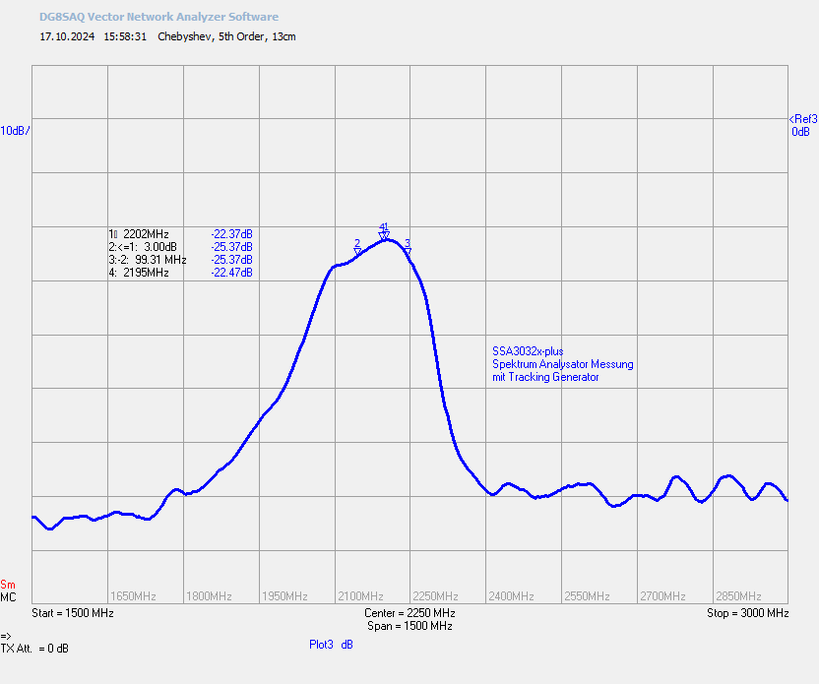The width and height of the screenshot is (819, 684).
Task: Click the MC status indicator
Action: pyautogui.click(x=8, y=597)
